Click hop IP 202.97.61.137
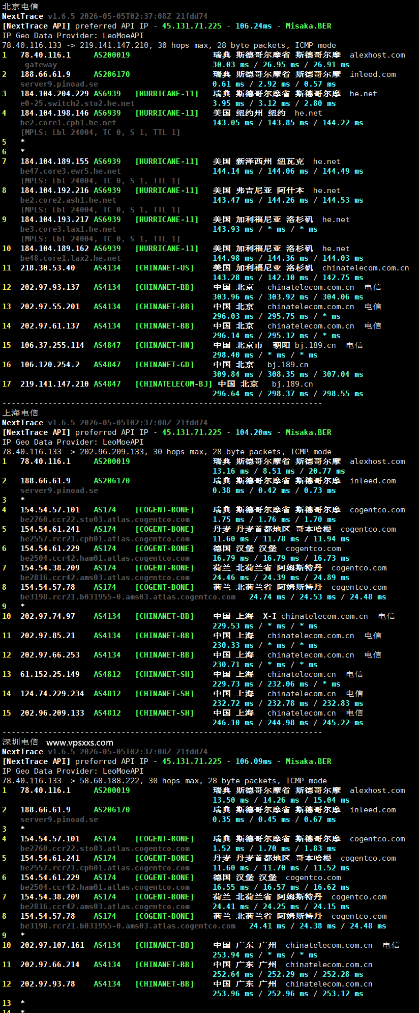419x1013 pixels. click(x=50, y=326)
